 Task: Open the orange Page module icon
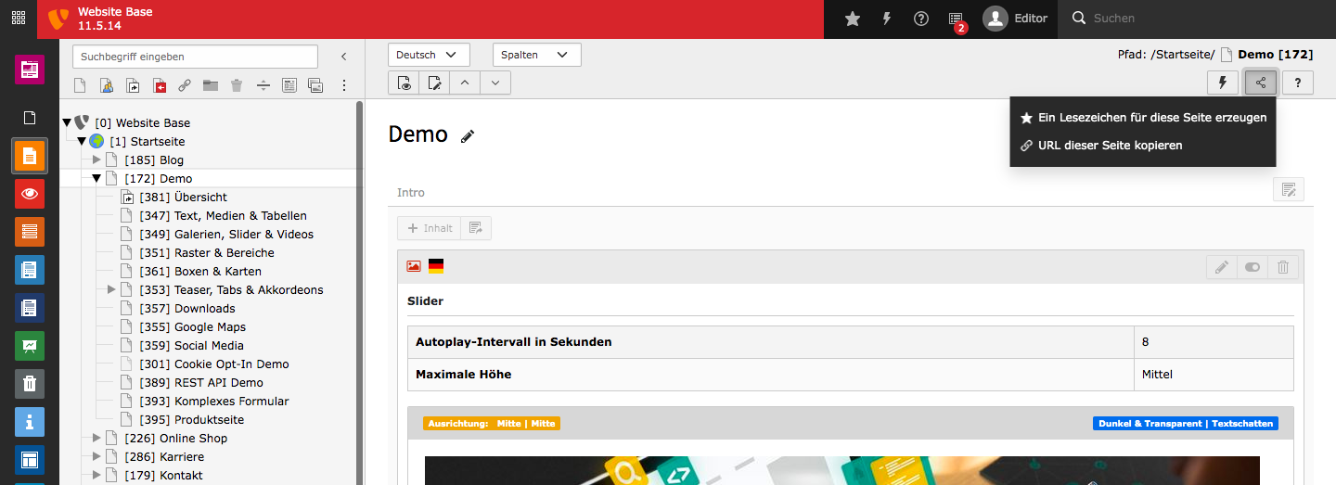click(x=30, y=156)
